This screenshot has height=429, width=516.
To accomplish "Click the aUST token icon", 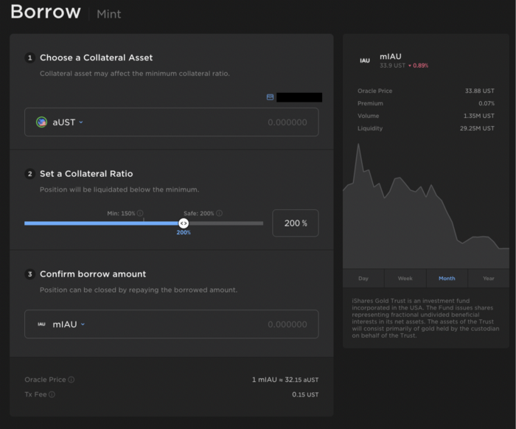I will [x=42, y=122].
